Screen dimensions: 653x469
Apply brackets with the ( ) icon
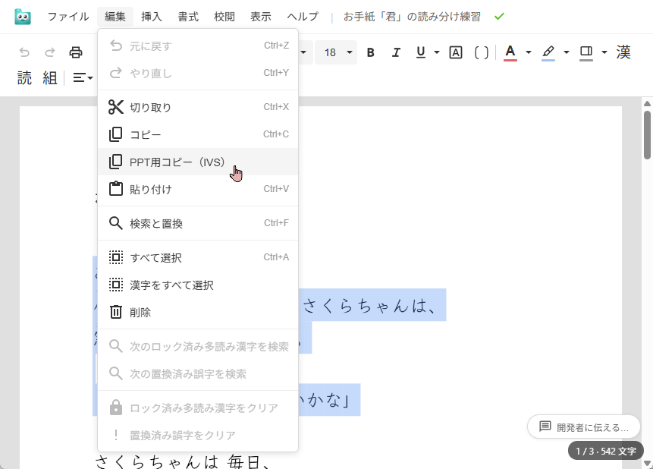(481, 52)
